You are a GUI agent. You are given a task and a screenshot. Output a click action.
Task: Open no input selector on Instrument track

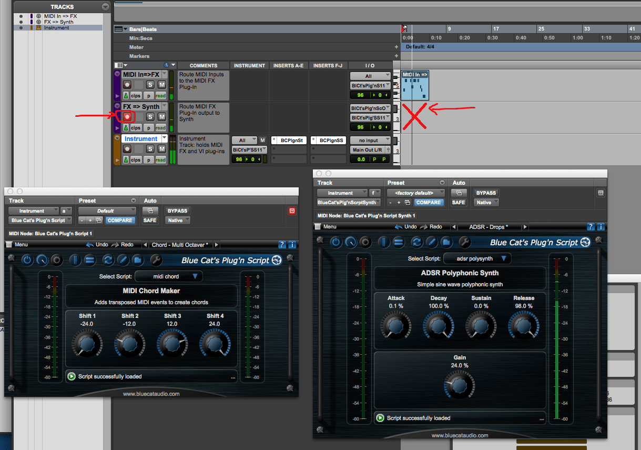(371, 141)
